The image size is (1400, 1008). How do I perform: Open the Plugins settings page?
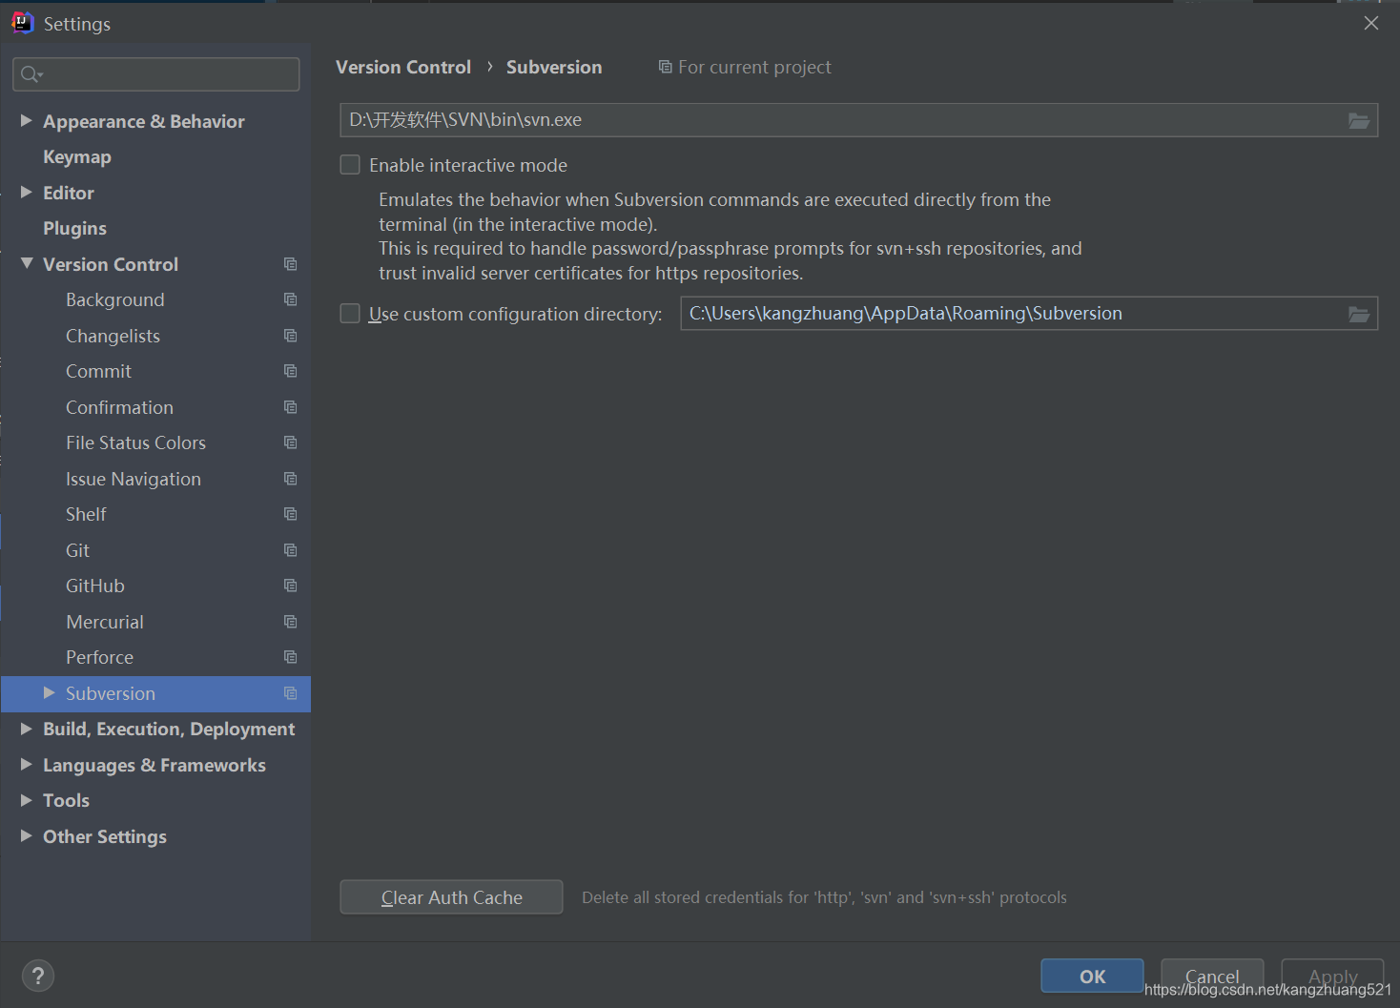coord(74,229)
